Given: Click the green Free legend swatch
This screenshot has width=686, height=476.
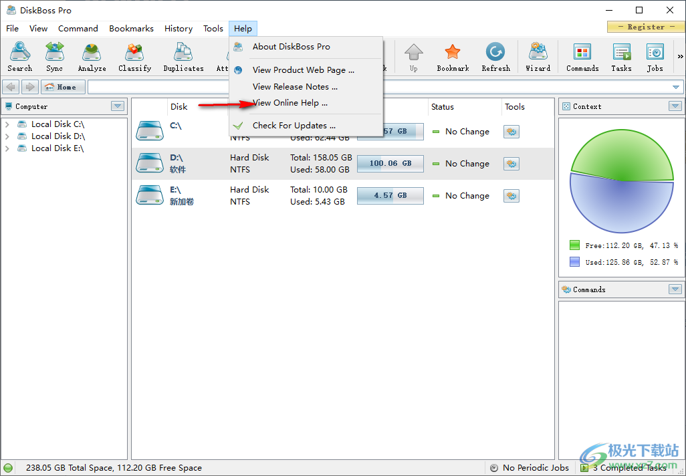Looking at the screenshot, I should coord(574,245).
